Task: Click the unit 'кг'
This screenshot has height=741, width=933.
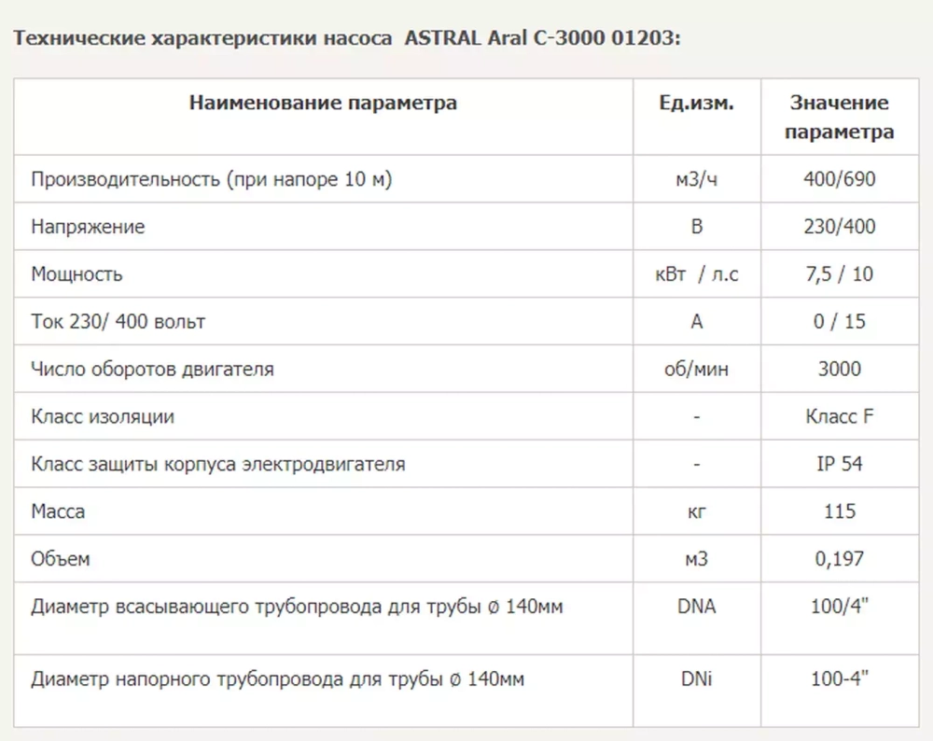Action: tap(696, 511)
